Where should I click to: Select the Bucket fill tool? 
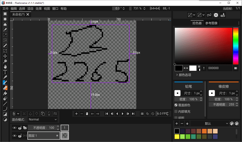click(5, 93)
